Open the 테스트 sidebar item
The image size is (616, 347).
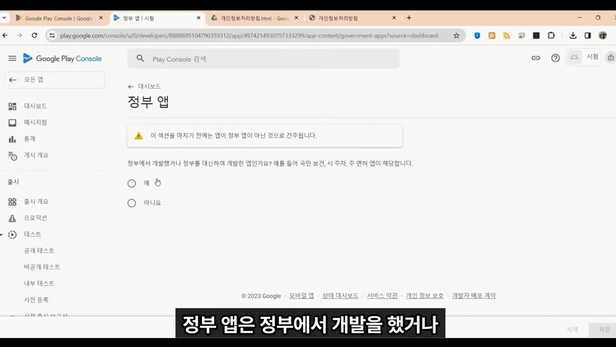pos(32,234)
